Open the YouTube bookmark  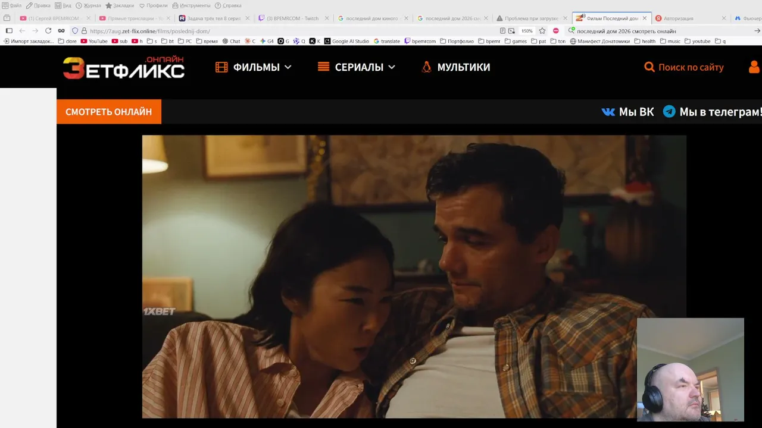click(94, 42)
